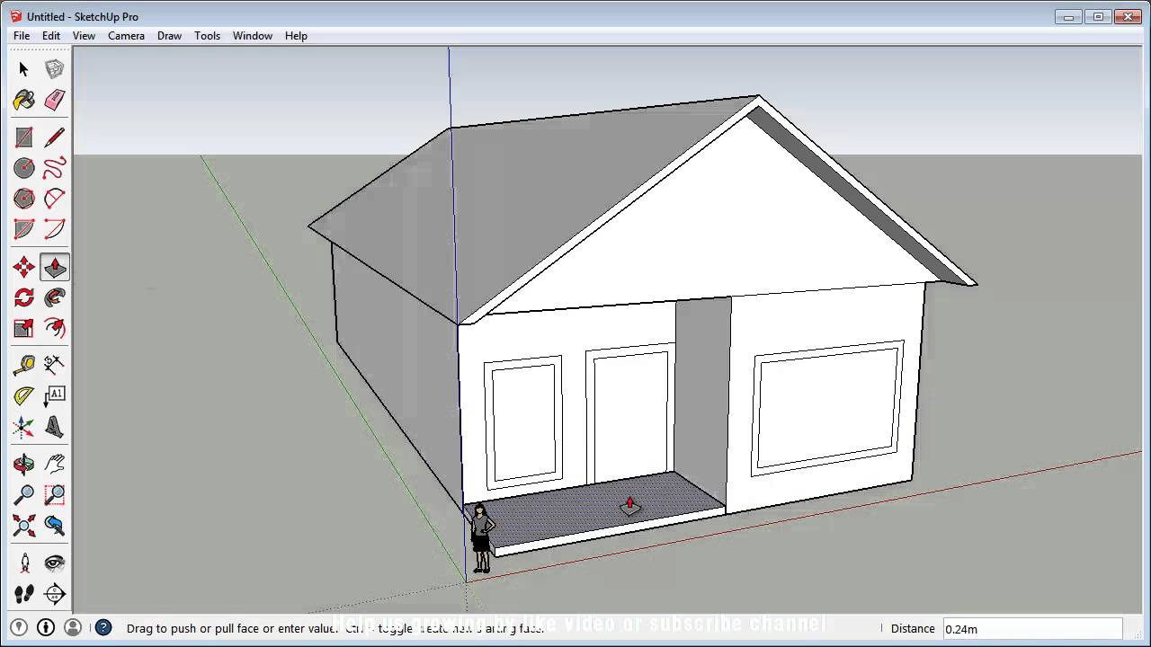Select the Offset tool
The height and width of the screenshot is (647, 1151).
[55, 328]
